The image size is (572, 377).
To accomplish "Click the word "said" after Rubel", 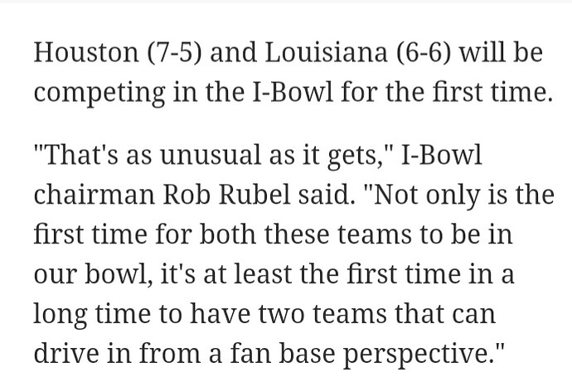I will pos(323,195).
